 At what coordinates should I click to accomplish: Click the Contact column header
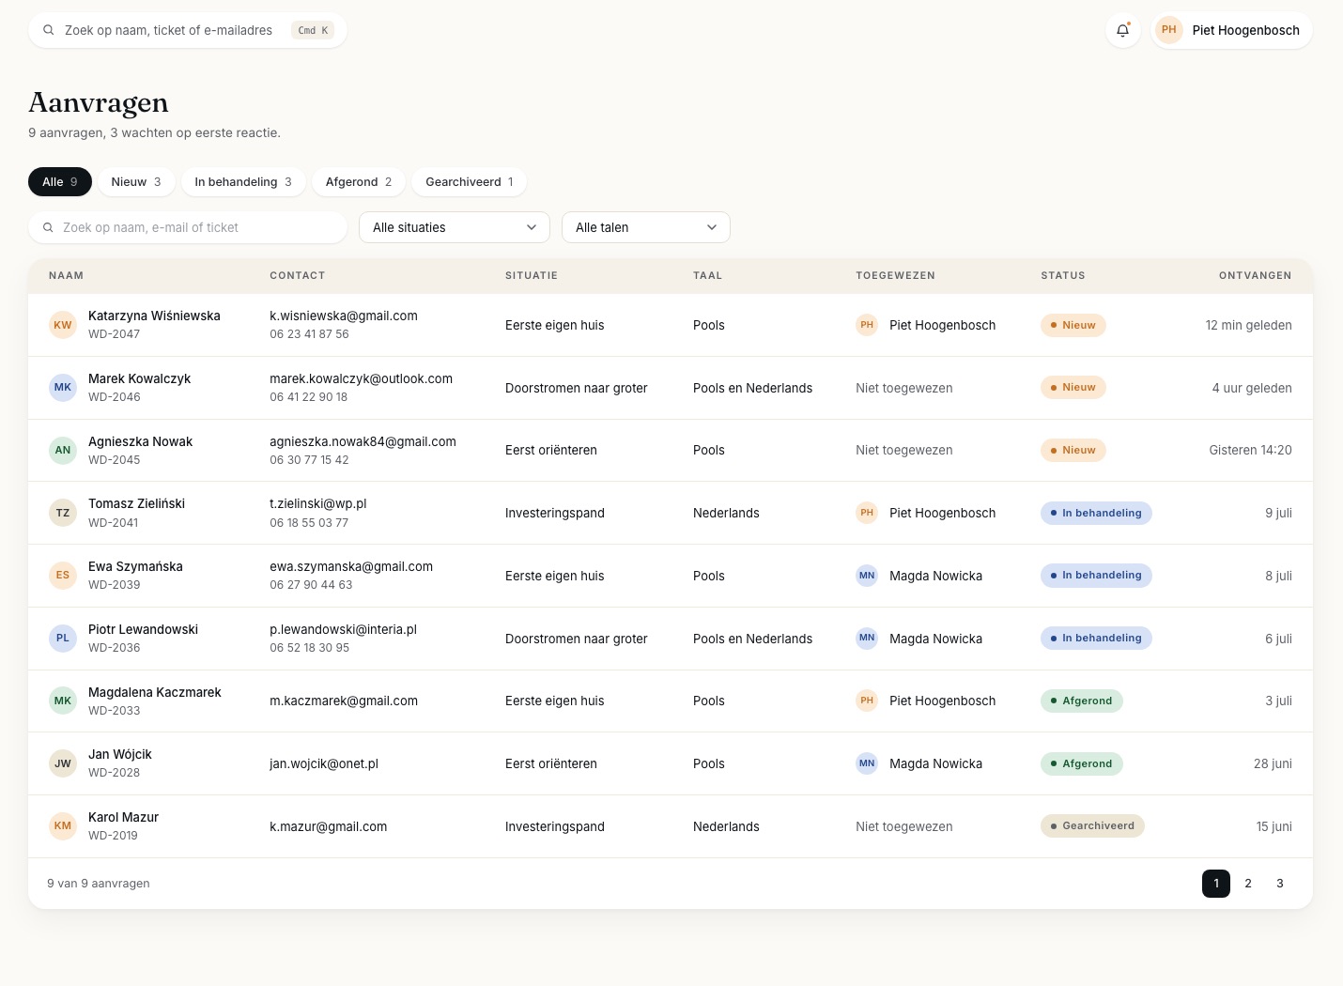298,276
